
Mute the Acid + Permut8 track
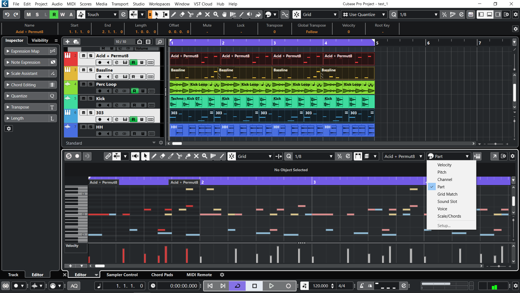83,56
